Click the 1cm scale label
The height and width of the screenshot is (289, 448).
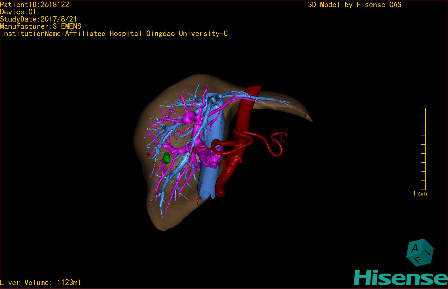(x=420, y=194)
